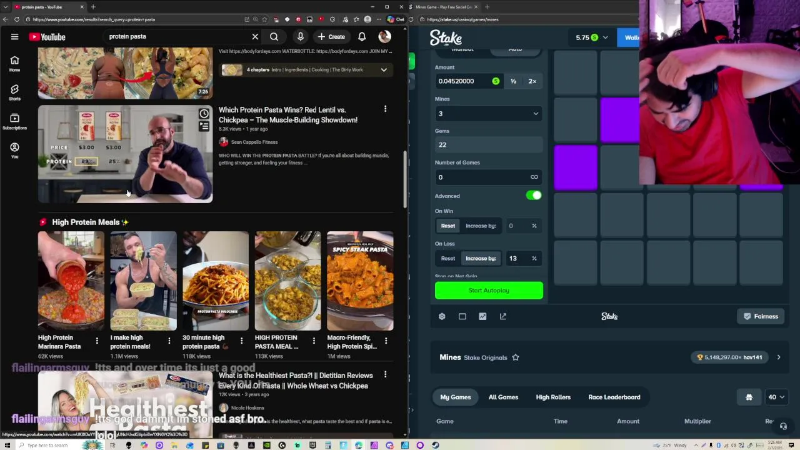The width and height of the screenshot is (800, 450).
Task: Toggle Stake theatre mode icon
Action: [462, 316]
